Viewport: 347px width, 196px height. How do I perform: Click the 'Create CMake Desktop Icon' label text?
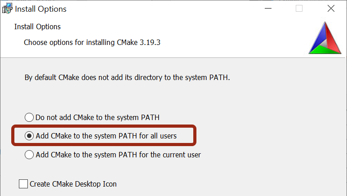tap(73, 183)
